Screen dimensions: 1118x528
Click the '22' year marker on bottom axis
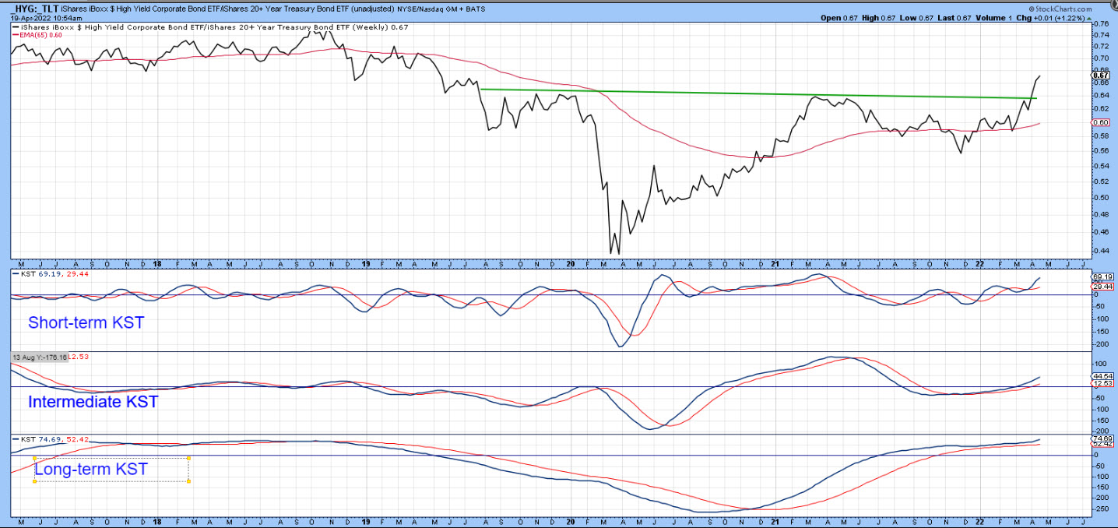[x=979, y=264]
